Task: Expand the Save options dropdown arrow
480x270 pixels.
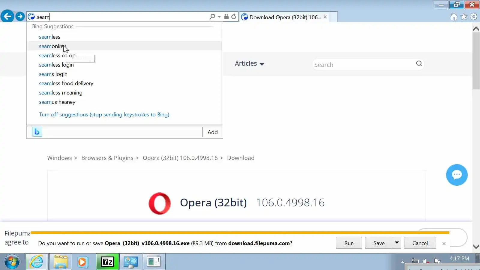Action: [x=397, y=243]
